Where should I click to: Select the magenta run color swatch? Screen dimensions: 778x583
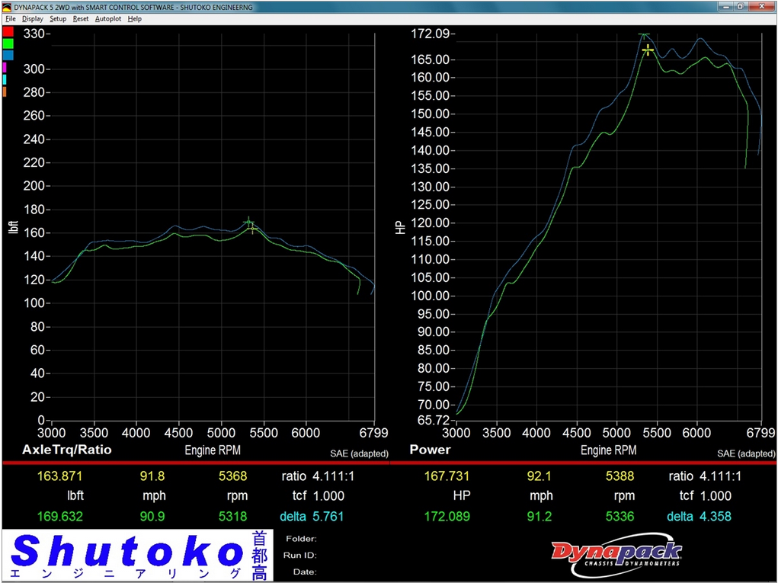(5, 68)
